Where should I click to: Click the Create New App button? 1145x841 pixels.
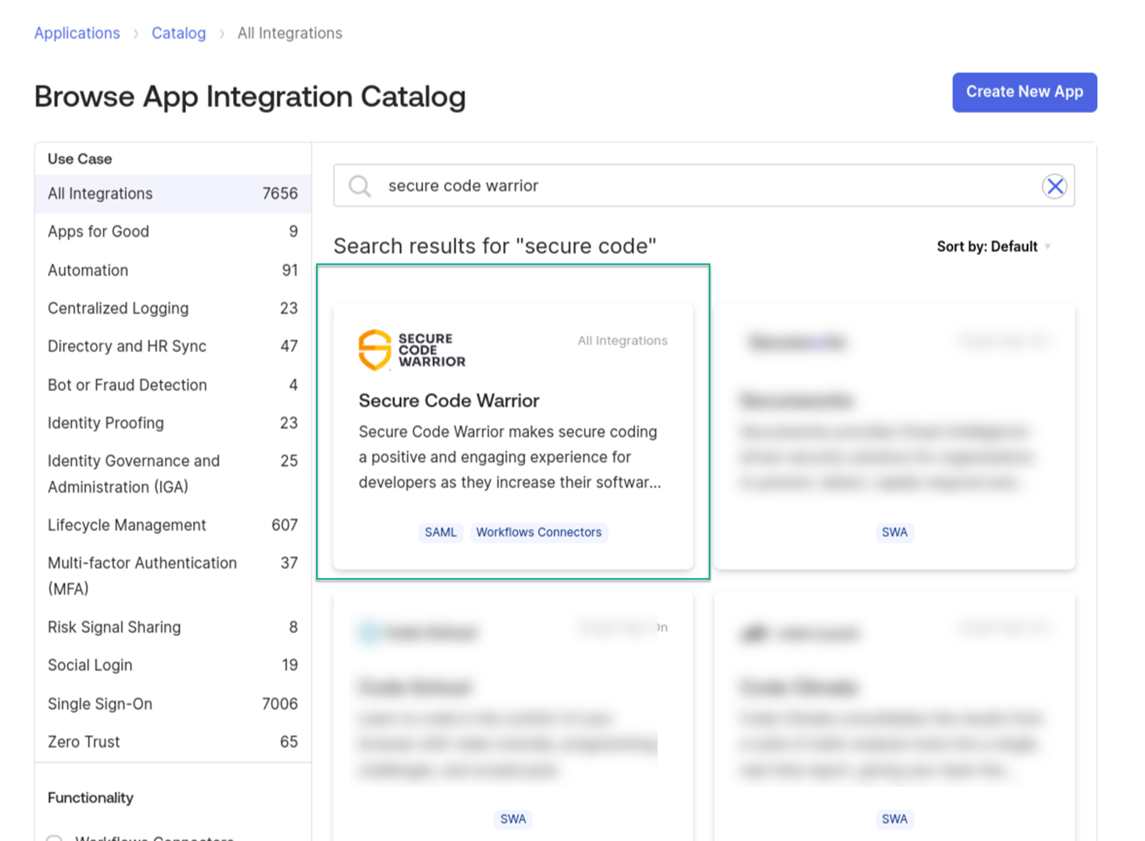(1025, 92)
